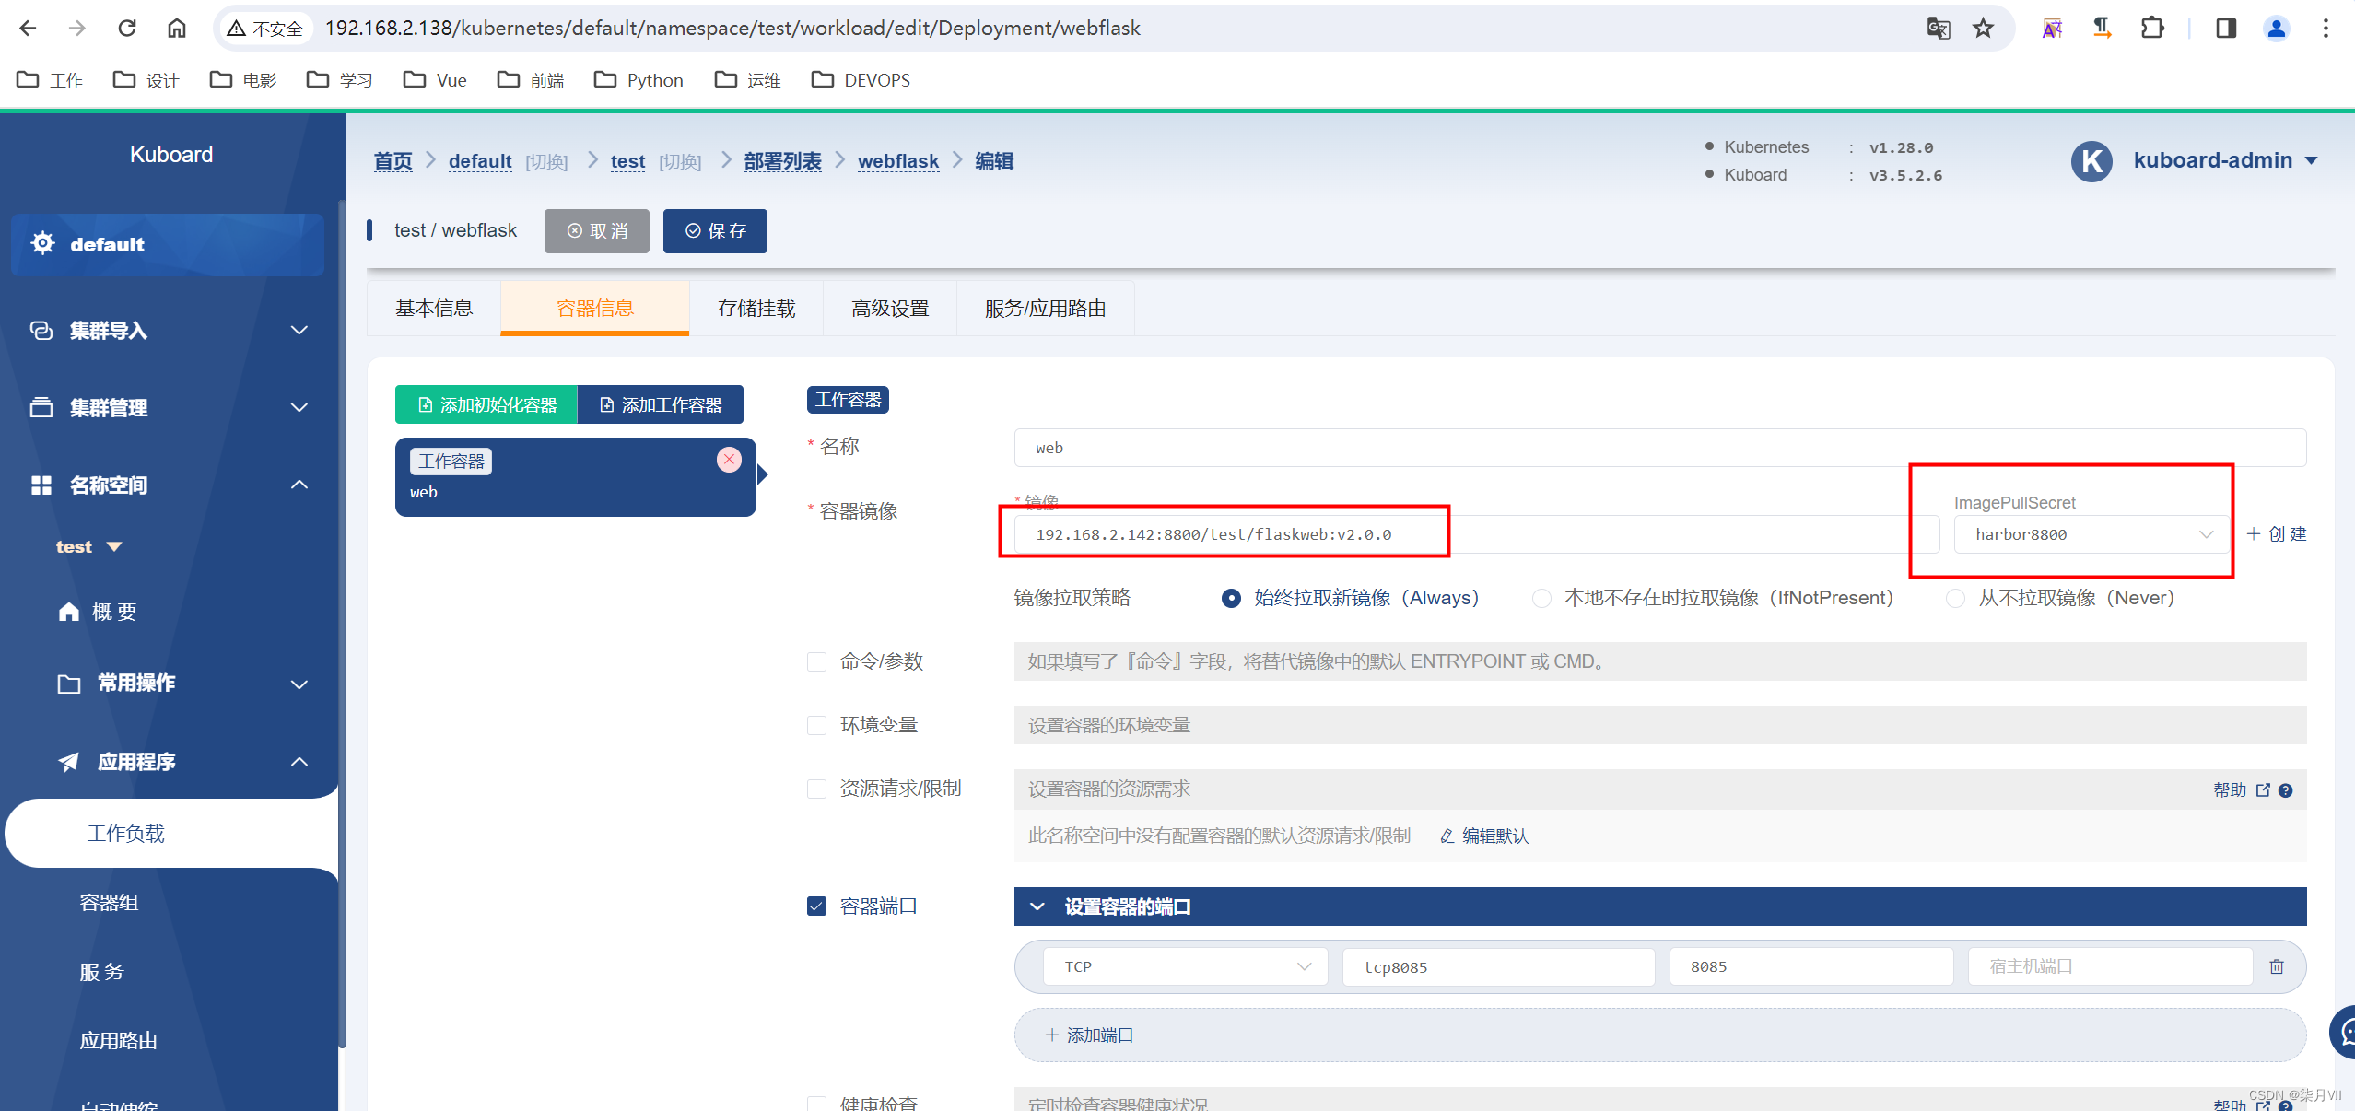The width and height of the screenshot is (2355, 1111).
Task: Click the 创建 ImagePullSecret link
Action: (x=2276, y=534)
